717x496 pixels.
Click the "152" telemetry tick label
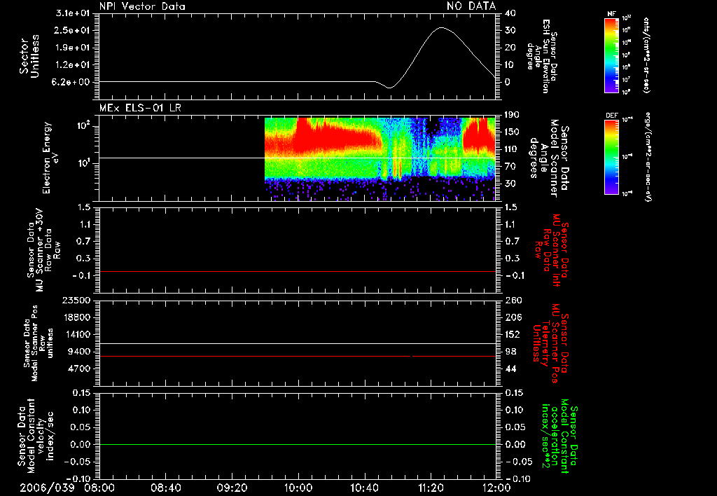[x=513, y=334]
